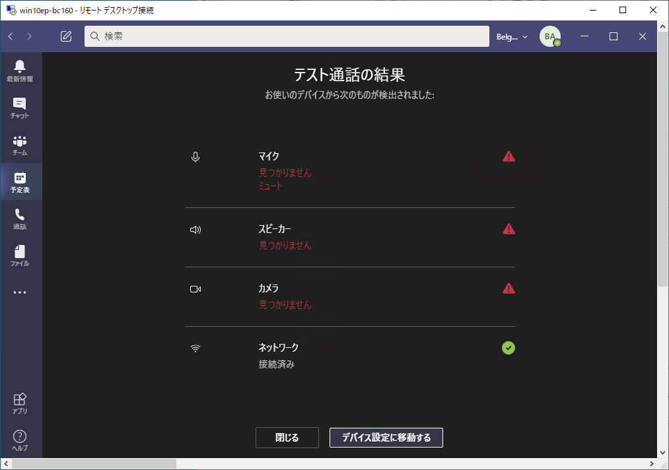Click the デバイス設定に移動する button

pyautogui.click(x=386, y=438)
